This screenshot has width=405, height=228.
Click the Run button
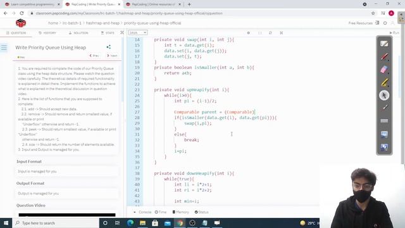pos(394,33)
